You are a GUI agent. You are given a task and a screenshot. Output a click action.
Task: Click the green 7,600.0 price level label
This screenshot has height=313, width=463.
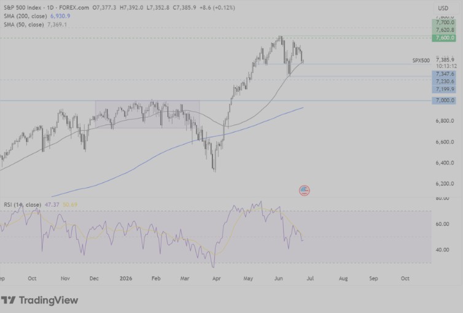[x=444, y=38]
